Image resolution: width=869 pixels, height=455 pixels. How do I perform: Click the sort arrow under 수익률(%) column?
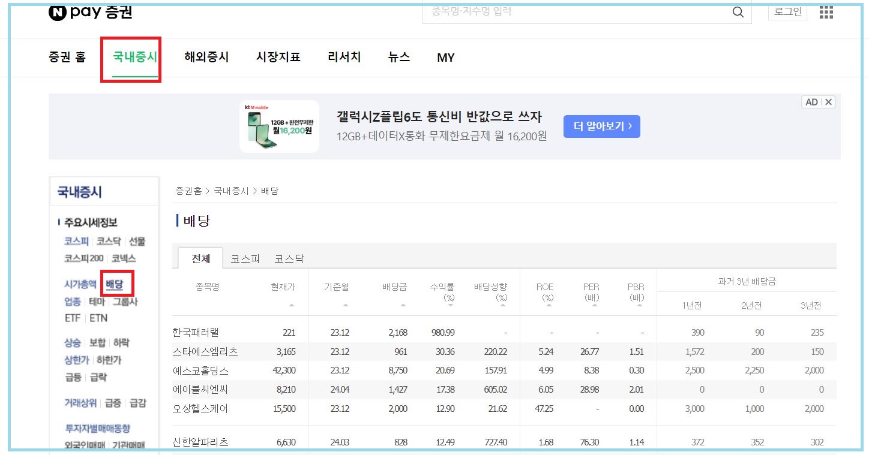click(449, 305)
